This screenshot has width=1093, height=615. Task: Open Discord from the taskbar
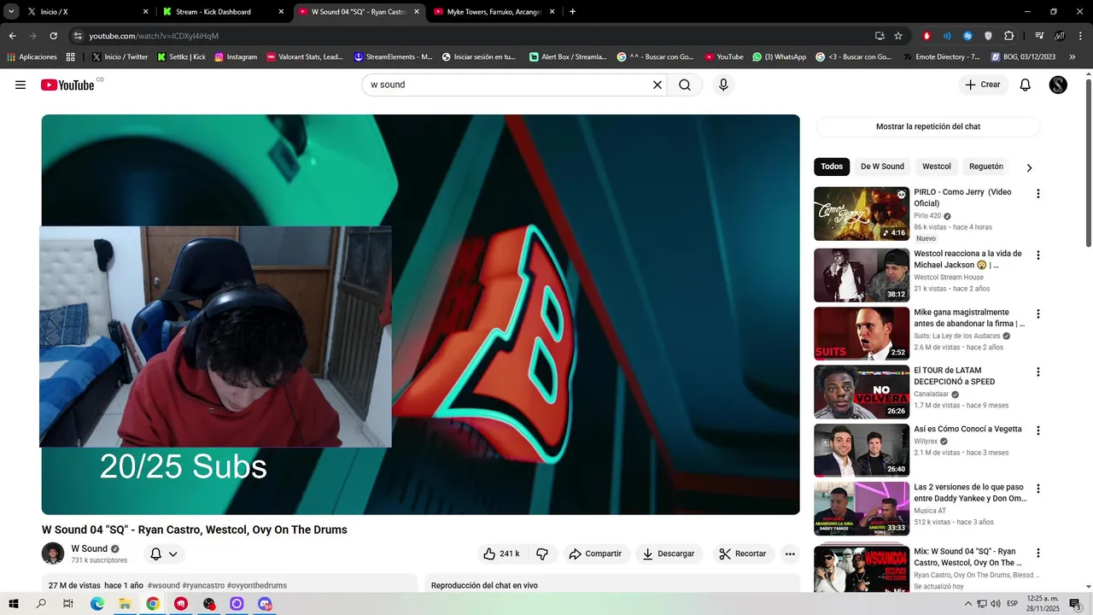click(x=265, y=604)
